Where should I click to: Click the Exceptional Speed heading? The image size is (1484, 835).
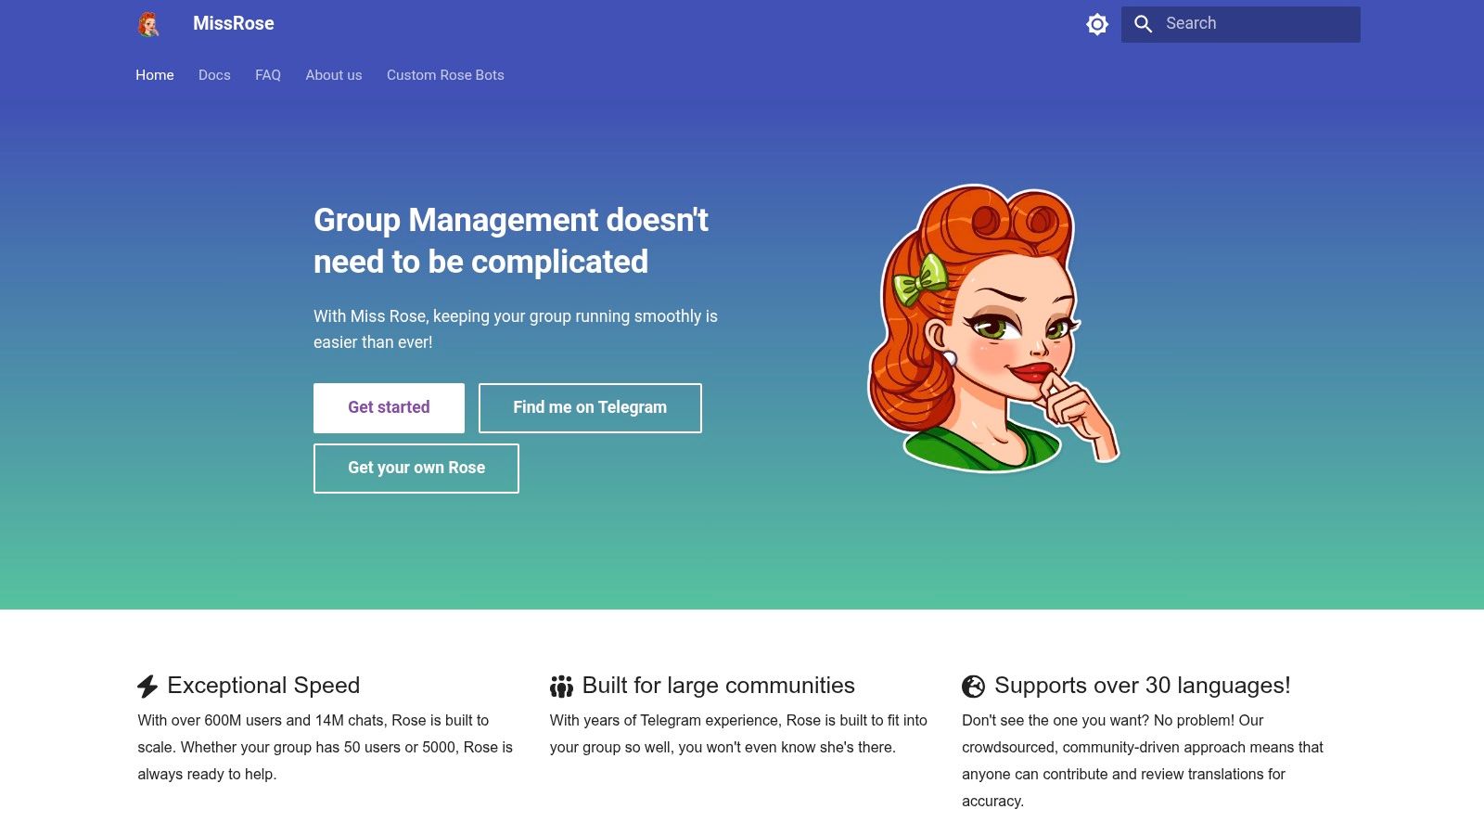click(263, 686)
